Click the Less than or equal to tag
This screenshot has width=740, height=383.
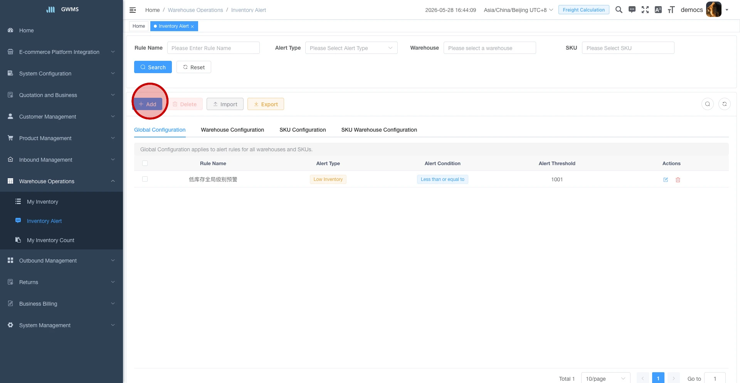point(442,179)
